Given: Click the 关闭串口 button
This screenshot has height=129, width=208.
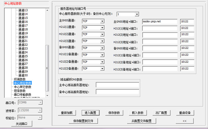Looking at the screenshot, I should click(22, 124).
